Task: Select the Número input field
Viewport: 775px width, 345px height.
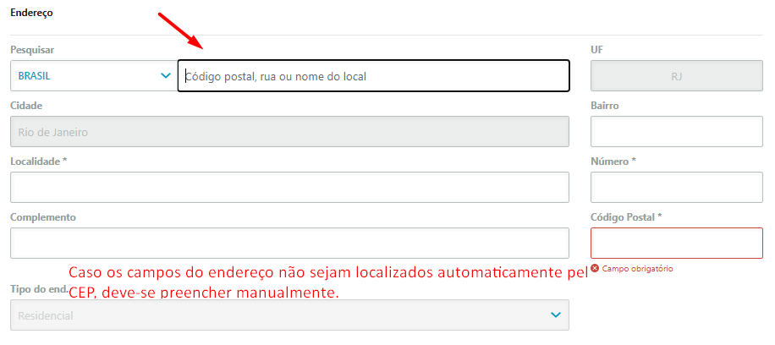Action: pyautogui.click(x=677, y=188)
